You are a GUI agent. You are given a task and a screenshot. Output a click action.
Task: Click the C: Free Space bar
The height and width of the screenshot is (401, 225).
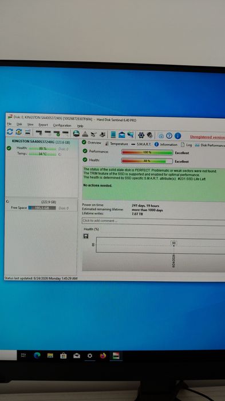(42, 208)
